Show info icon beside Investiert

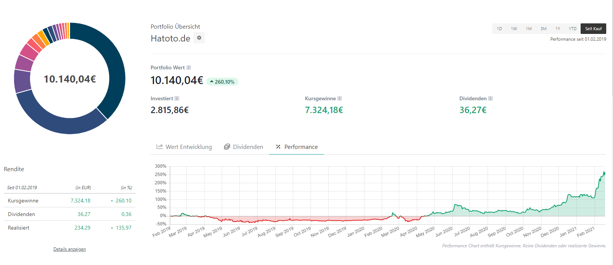[x=177, y=98]
